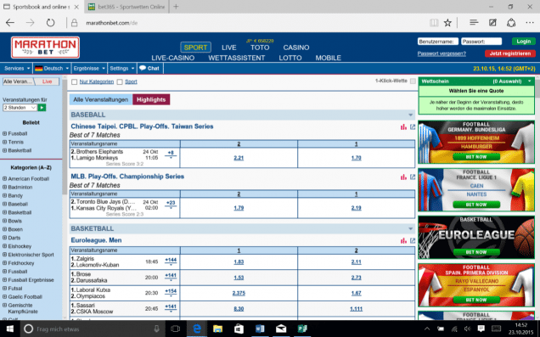
Task: Open statistics icon for MLB Play-Offs series
Action: click(x=403, y=177)
